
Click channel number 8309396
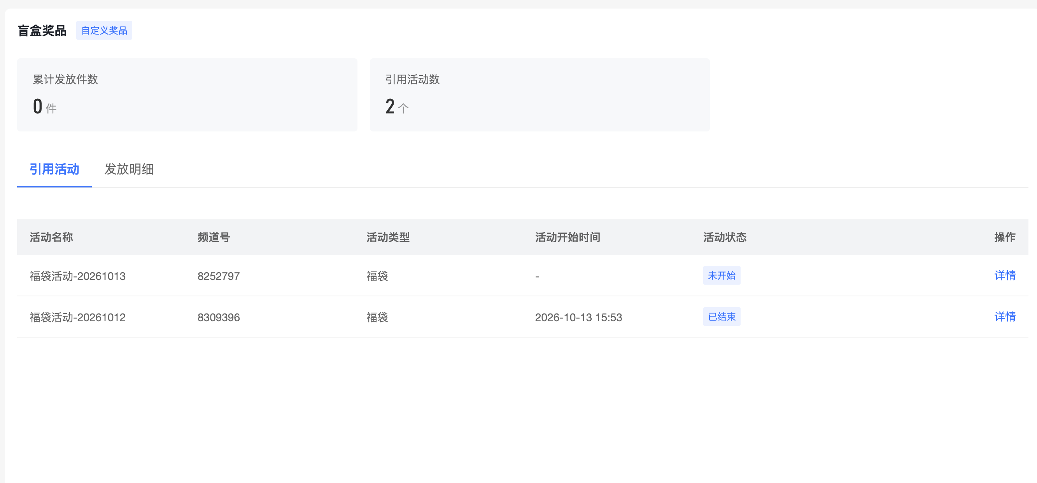[219, 318]
